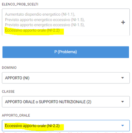Click the CLASSE field label
Screen dimensions: 132x133
pyautogui.click(x=8, y=91)
